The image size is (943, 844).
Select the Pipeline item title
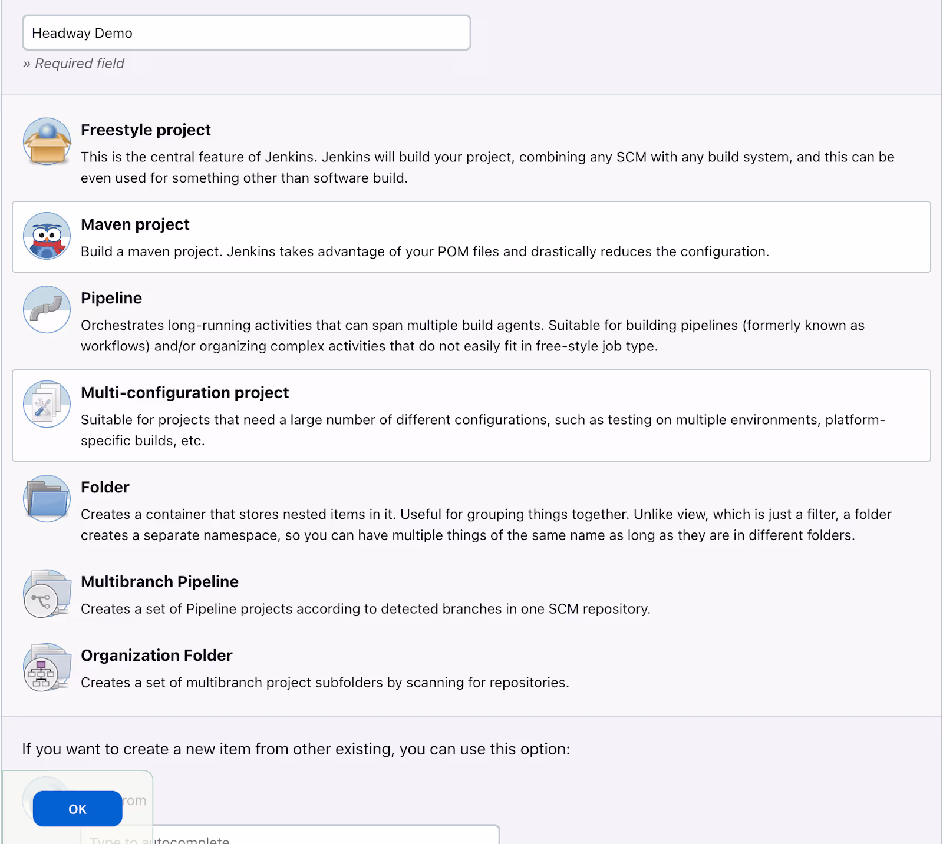pos(111,298)
